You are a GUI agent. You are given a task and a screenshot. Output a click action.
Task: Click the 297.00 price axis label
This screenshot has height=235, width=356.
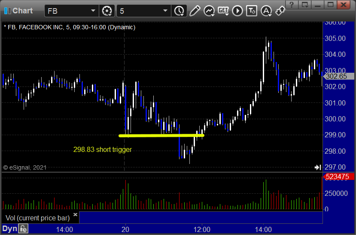(335, 167)
